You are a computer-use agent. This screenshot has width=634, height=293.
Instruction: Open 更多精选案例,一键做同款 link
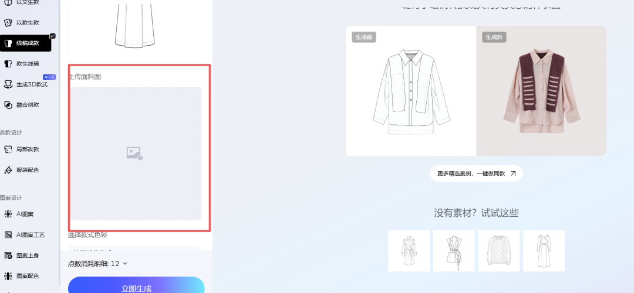(476, 173)
